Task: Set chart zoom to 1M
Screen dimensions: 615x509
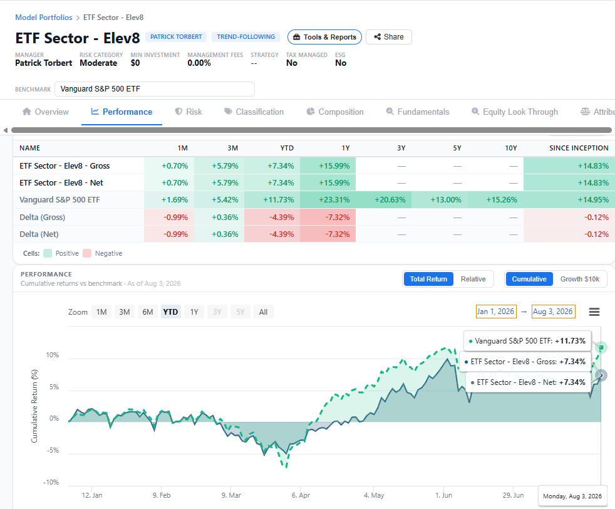Action: tap(101, 312)
